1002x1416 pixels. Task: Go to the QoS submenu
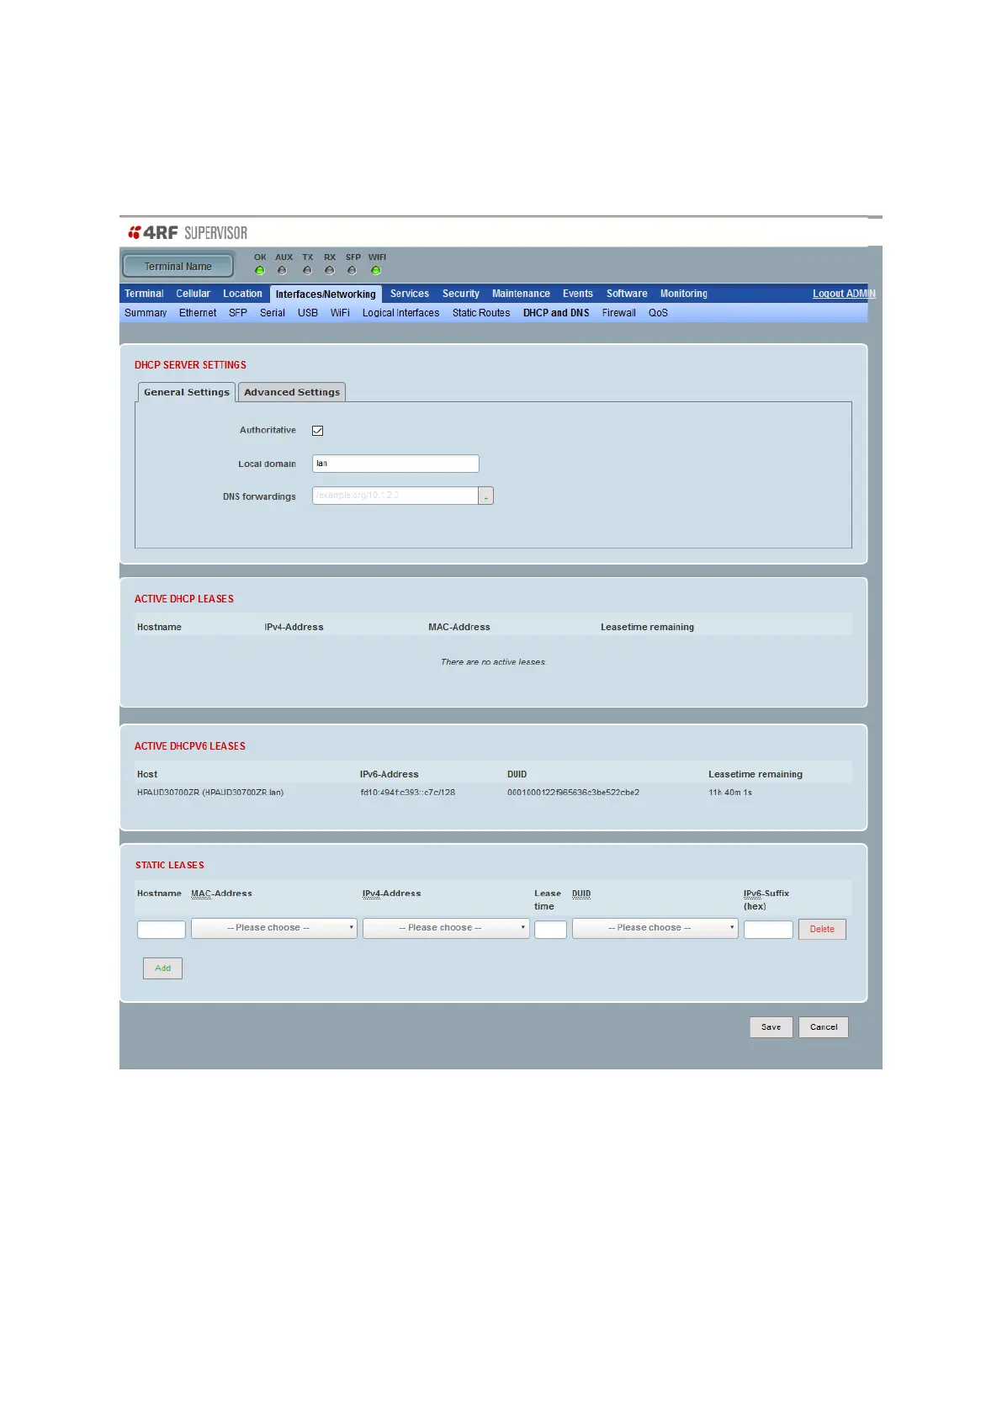click(658, 313)
